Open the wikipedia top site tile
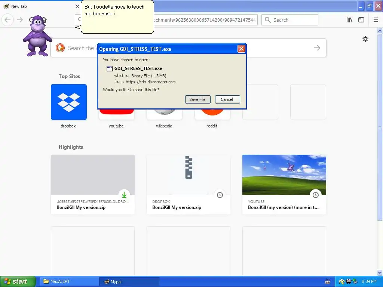The height and width of the screenshot is (287, 383). point(165,114)
